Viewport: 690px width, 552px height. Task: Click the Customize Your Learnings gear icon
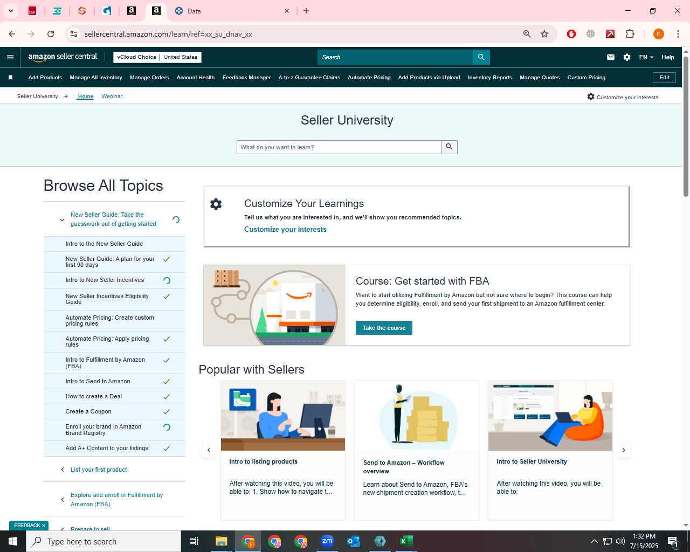click(216, 204)
